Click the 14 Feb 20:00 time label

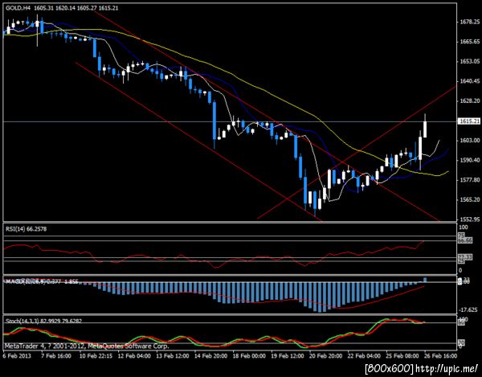[210, 356]
